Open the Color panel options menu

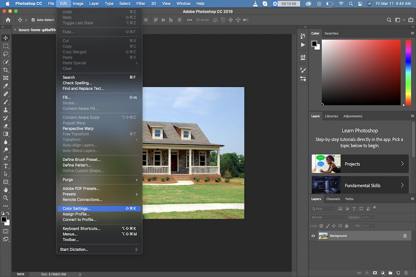tap(412, 33)
